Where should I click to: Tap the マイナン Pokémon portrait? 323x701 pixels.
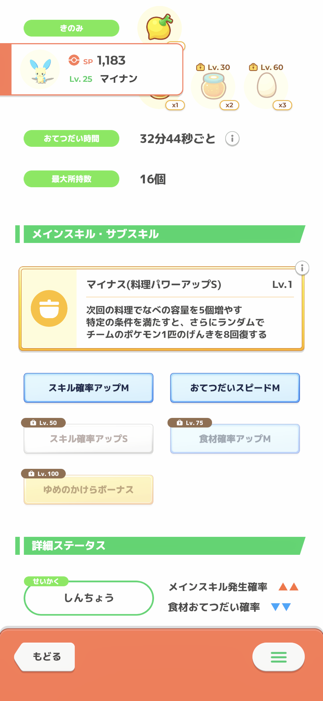click(x=40, y=70)
